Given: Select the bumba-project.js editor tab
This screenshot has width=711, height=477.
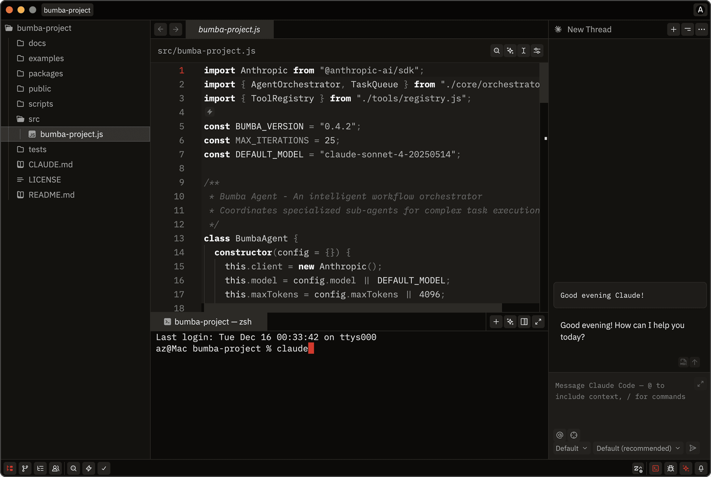Looking at the screenshot, I should [229, 29].
